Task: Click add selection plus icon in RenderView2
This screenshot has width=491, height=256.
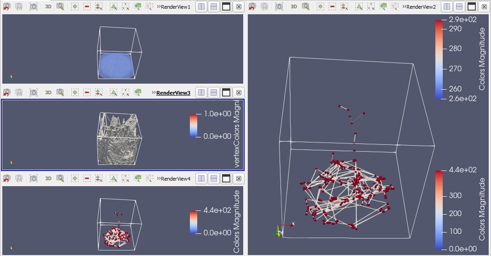Action: (320, 7)
